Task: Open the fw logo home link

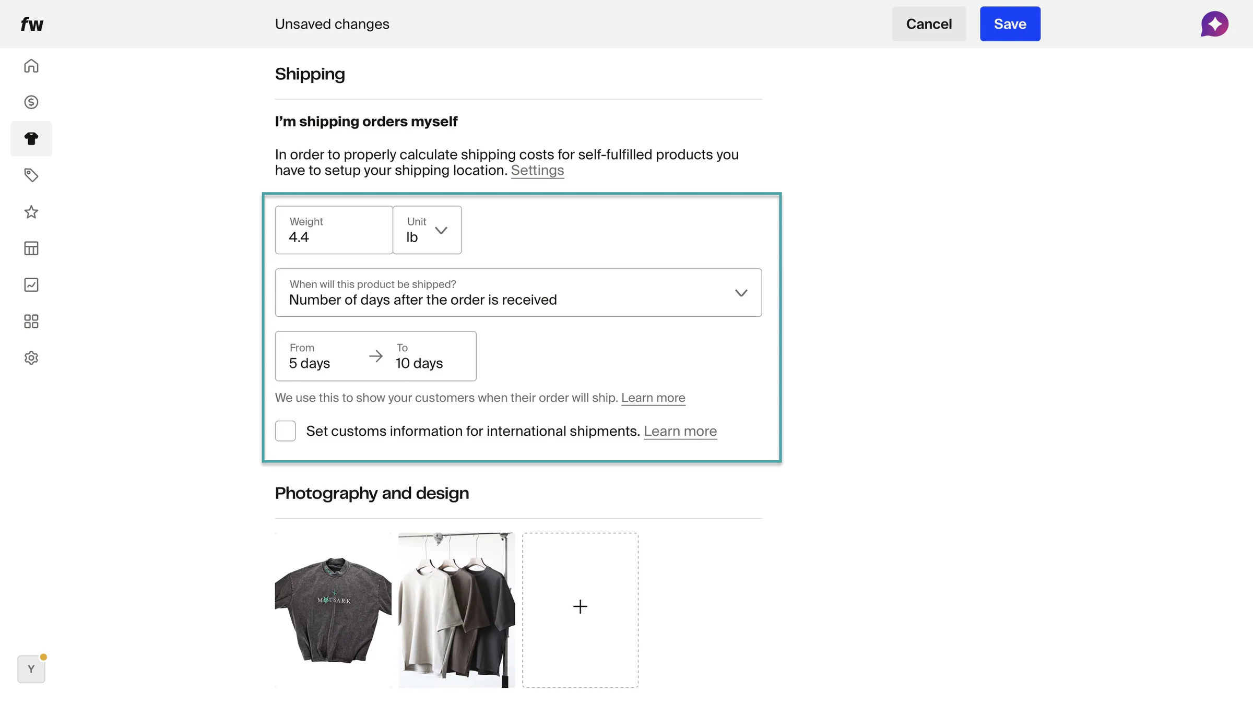Action: pos(32,24)
